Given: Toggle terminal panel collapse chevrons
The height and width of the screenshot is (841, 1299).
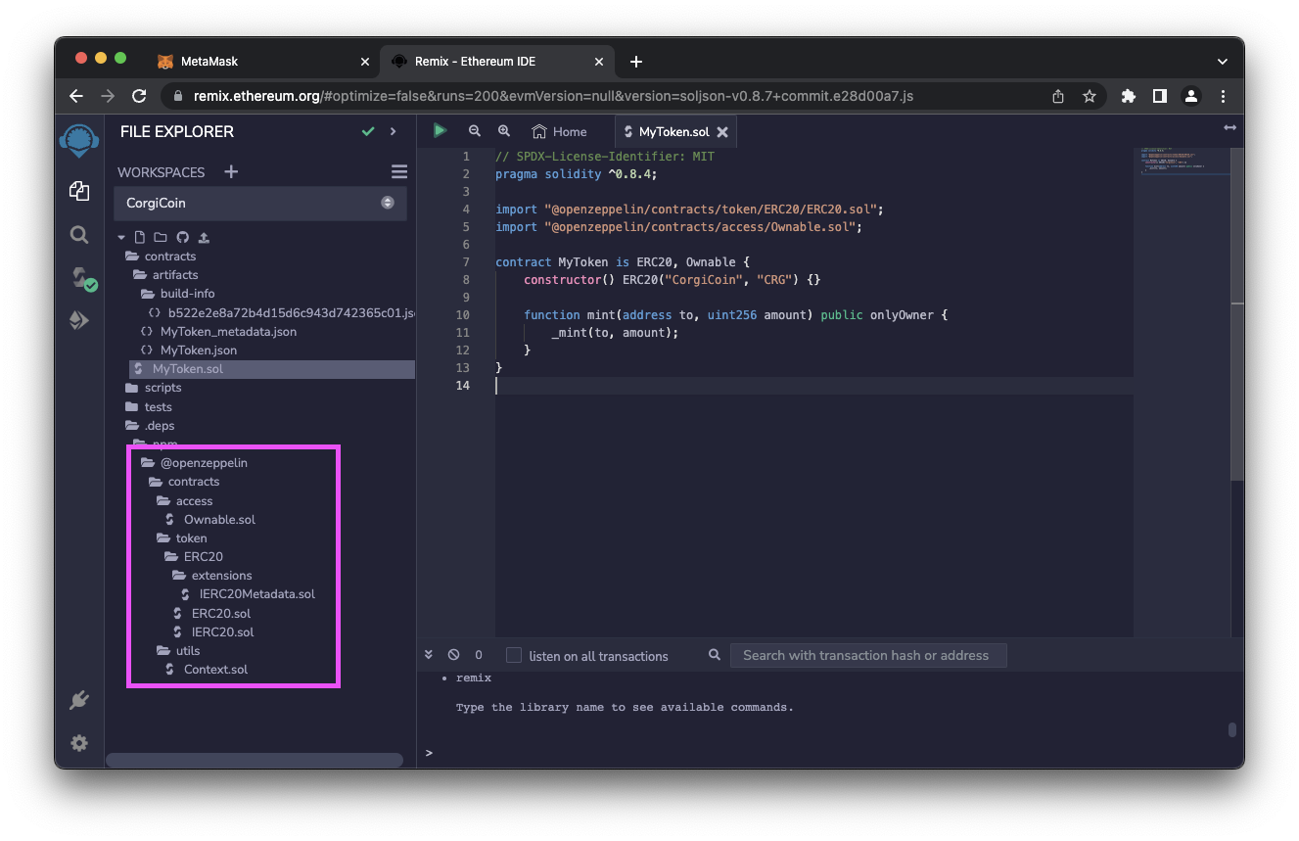Looking at the screenshot, I should coord(429,655).
